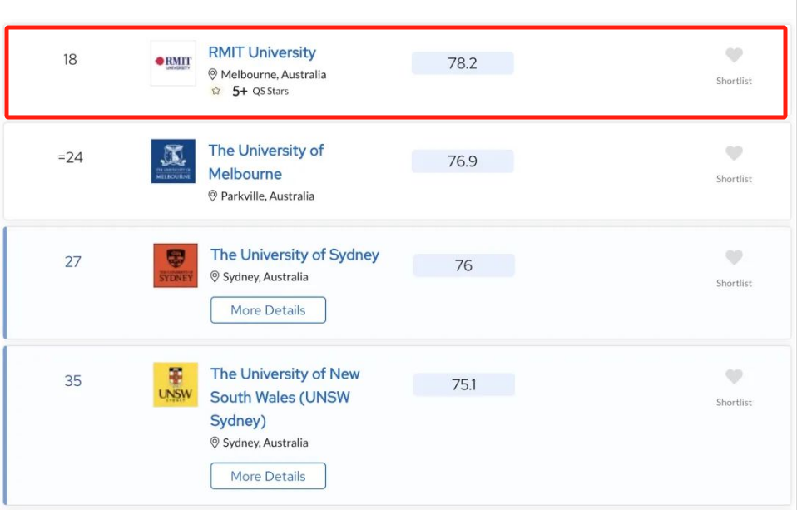The image size is (797, 510).
Task: Select UNSW score 75.1 badge
Action: (464, 385)
